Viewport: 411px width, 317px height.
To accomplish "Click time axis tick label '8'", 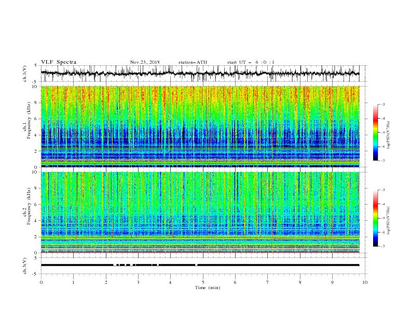I will [x=300, y=282].
